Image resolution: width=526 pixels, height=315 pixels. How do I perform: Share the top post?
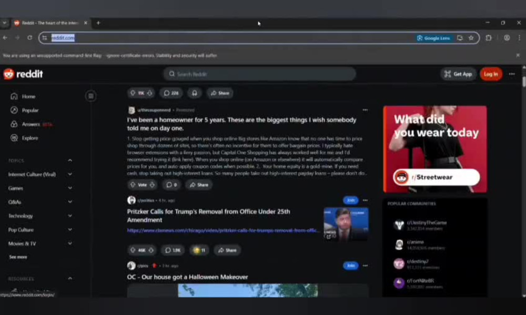pyautogui.click(x=220, y=93)
